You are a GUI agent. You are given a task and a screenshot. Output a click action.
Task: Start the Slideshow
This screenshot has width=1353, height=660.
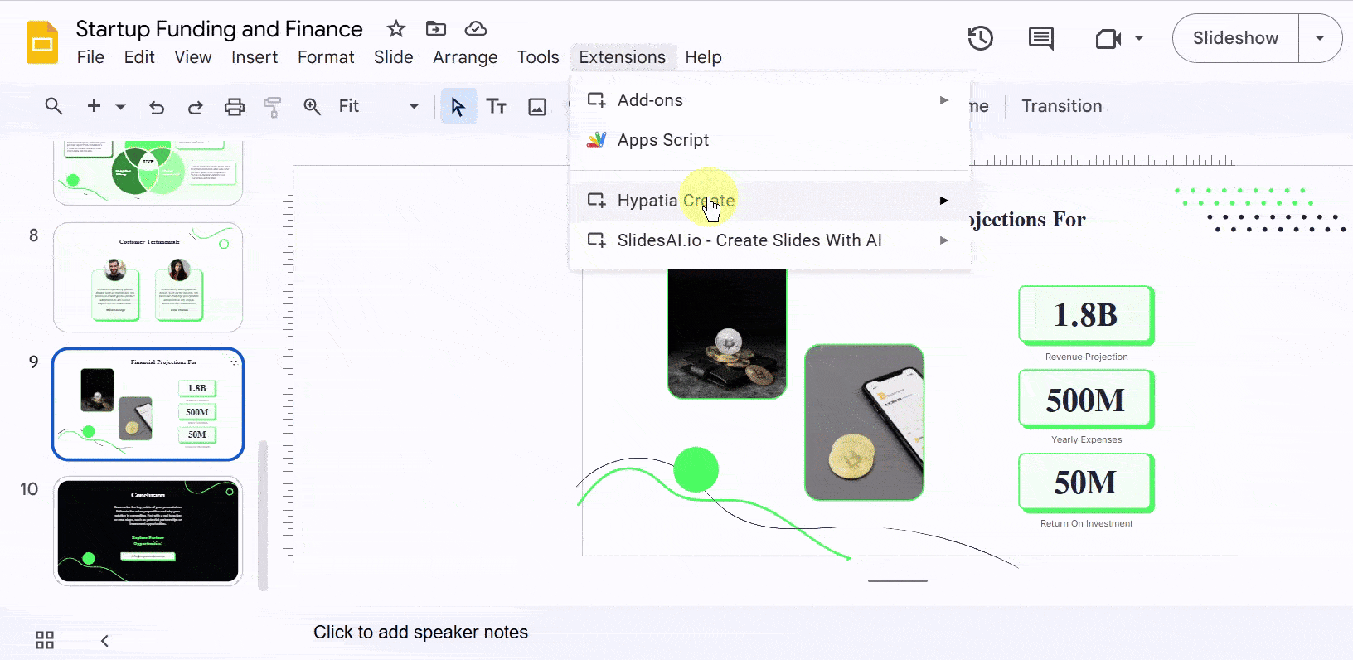1235,38
